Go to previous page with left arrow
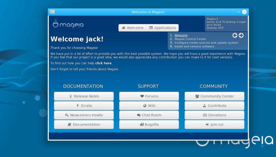The width and height of the screenshot is (276, 157). [x=235, y=35]
